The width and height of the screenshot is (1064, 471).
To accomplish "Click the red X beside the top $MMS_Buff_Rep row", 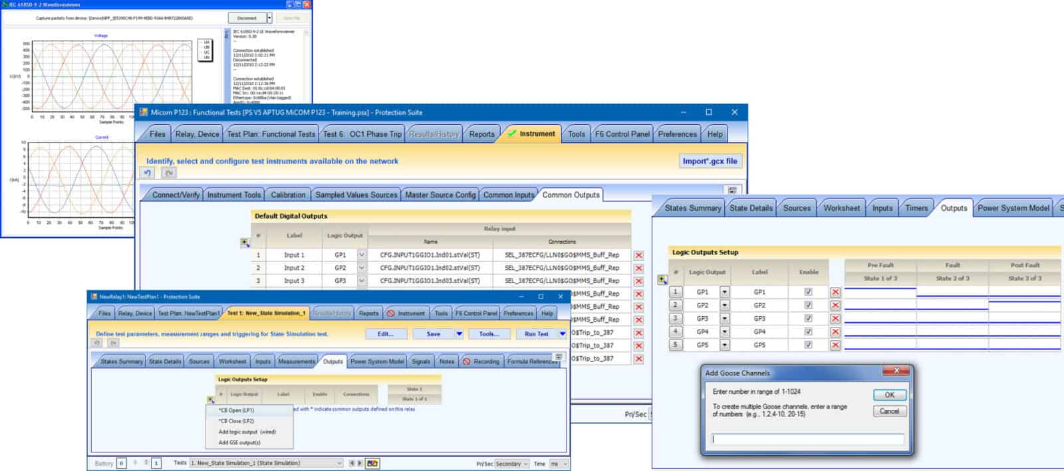I will [x=638, y=294].
